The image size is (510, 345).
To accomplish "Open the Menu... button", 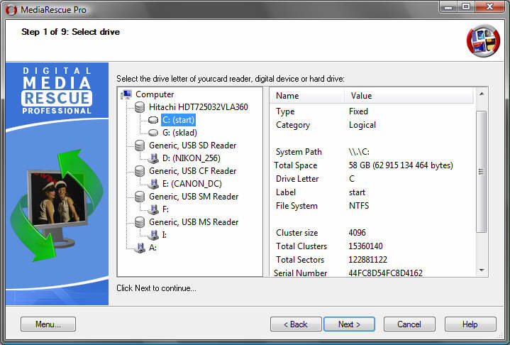I will pos(48,324).
